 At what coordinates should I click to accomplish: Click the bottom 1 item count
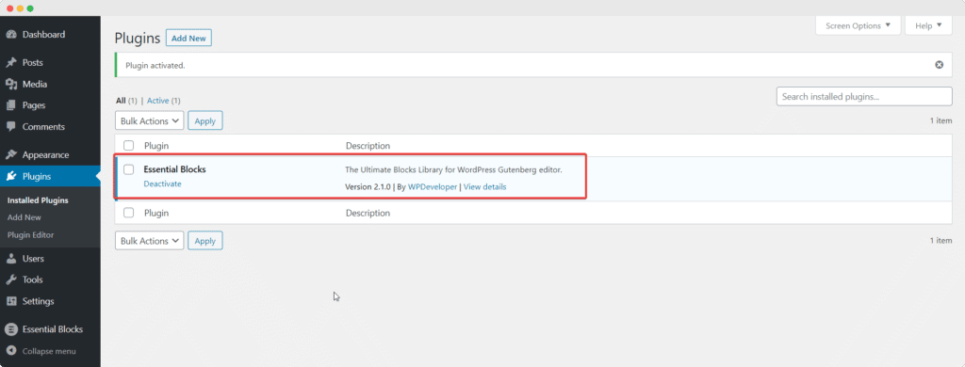(941, 241)
